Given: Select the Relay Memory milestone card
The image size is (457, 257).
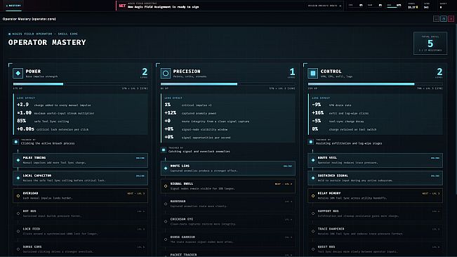Looking at the screenshot, I should tap(375, 196).
